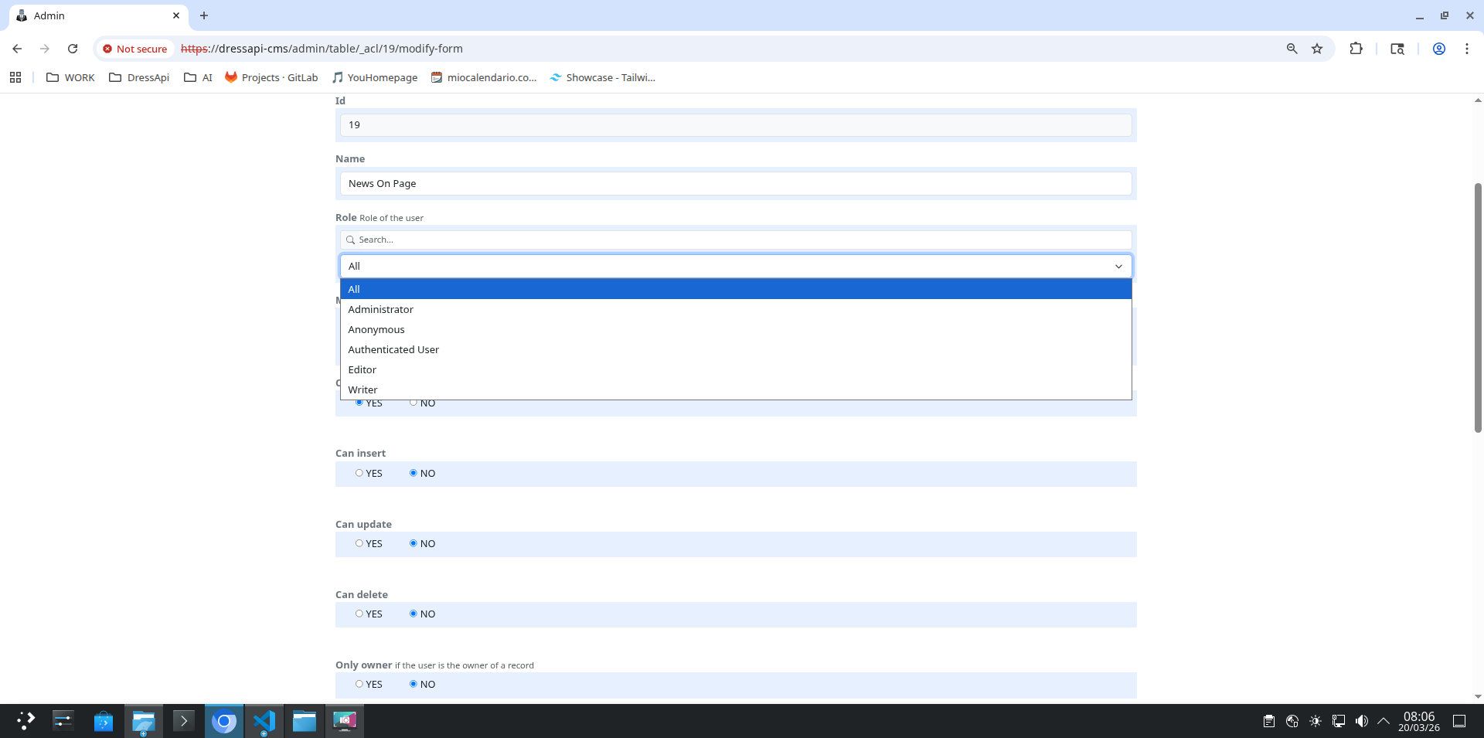
Task: Open the Projects · GitLab bookmark
Action: 271,77
